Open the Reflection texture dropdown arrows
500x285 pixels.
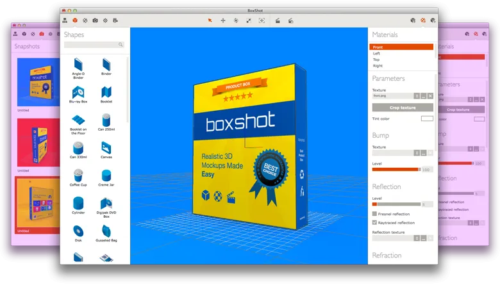417,238
